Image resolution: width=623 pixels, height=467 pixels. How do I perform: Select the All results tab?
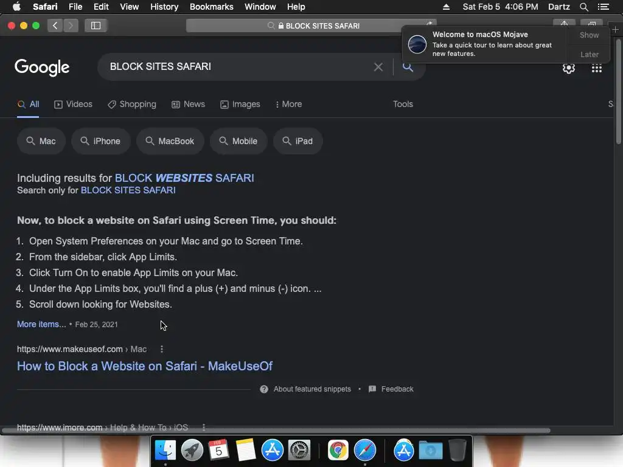pyautogui.click(x=28, y=105)
